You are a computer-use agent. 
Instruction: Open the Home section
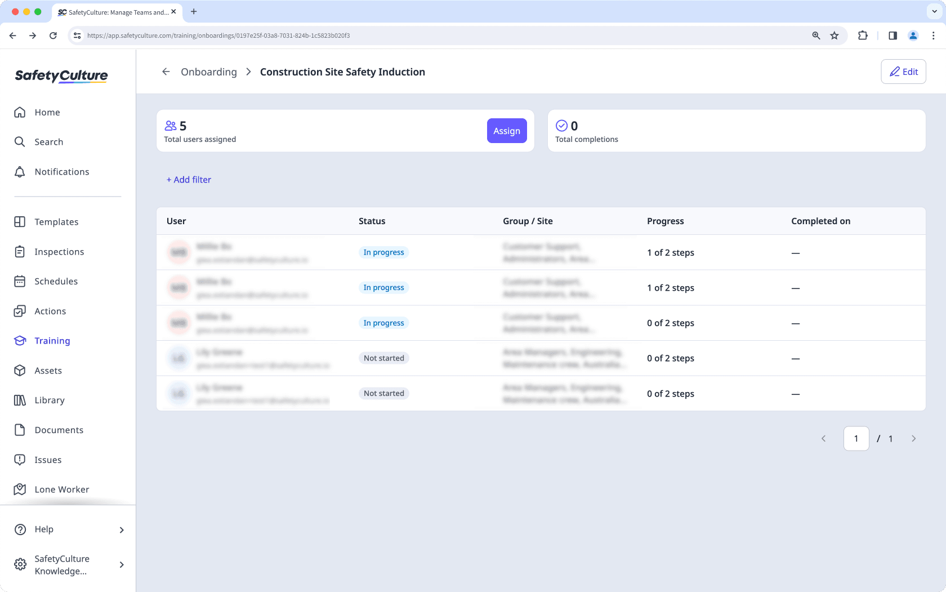(x=47, y=112)
